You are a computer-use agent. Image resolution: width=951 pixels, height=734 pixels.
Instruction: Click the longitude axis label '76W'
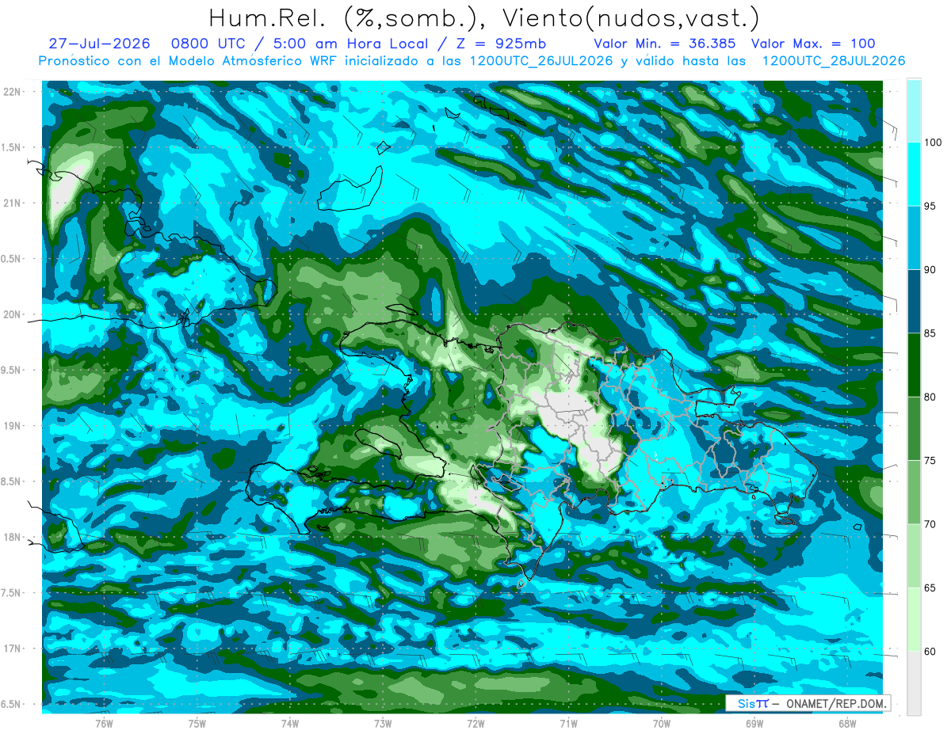coord(104,723)
